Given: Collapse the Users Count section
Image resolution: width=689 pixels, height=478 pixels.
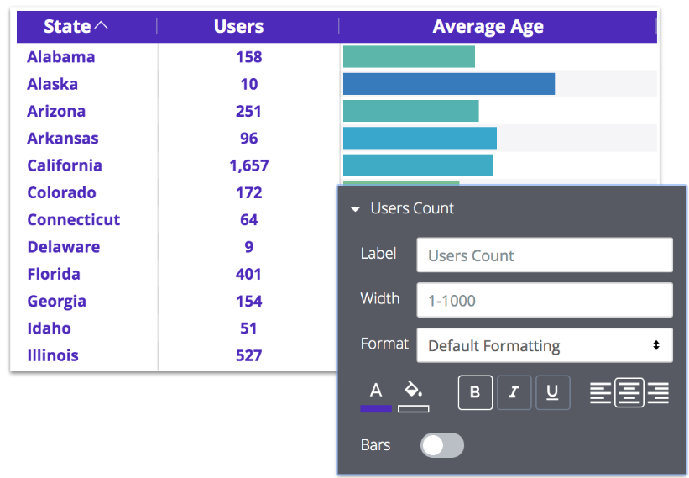Looking at the screenshot, I should (356, 208).
